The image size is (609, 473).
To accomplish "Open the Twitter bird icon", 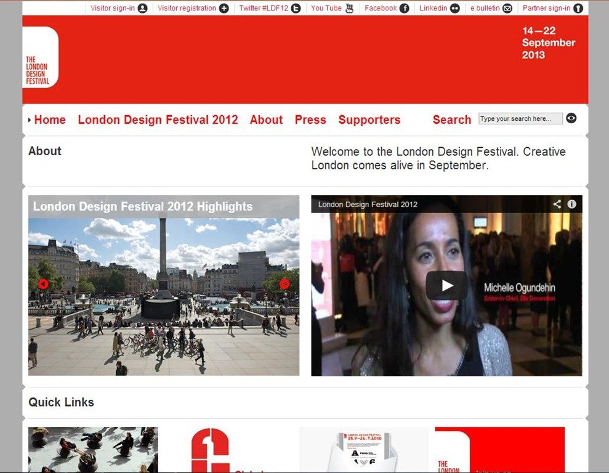I will (296, 8).
